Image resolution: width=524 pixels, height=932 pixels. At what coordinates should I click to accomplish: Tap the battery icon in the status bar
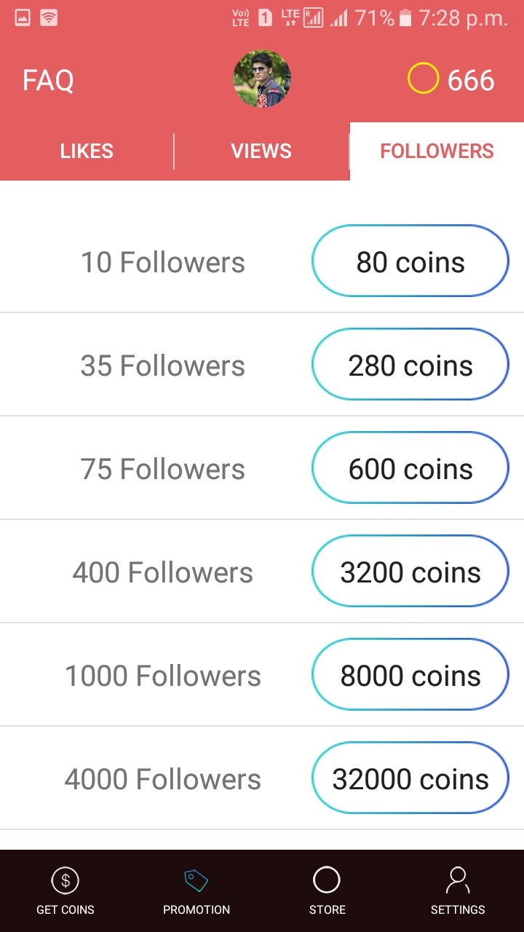pyautogui.click(x=406, y=18)
